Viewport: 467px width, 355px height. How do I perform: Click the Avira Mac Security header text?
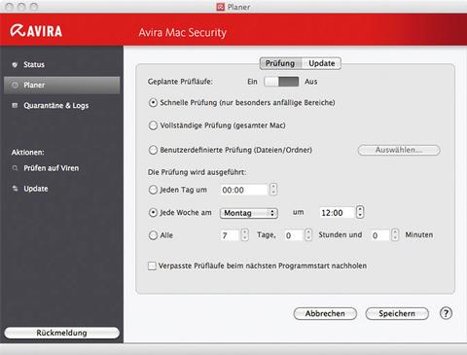(183, 32)
